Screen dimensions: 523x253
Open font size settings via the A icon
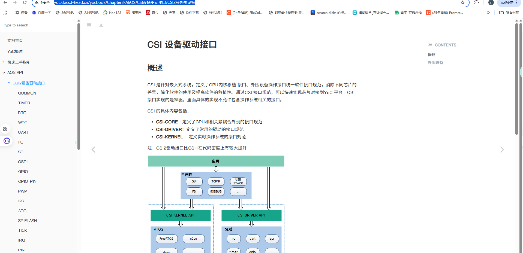[x=101, y=25]
